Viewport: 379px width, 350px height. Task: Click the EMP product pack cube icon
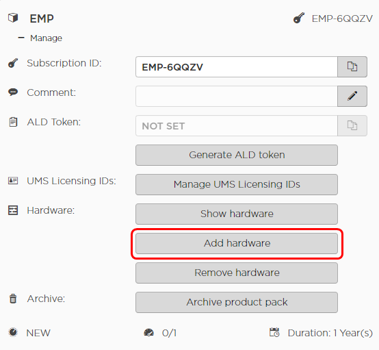tap(13, 18)
